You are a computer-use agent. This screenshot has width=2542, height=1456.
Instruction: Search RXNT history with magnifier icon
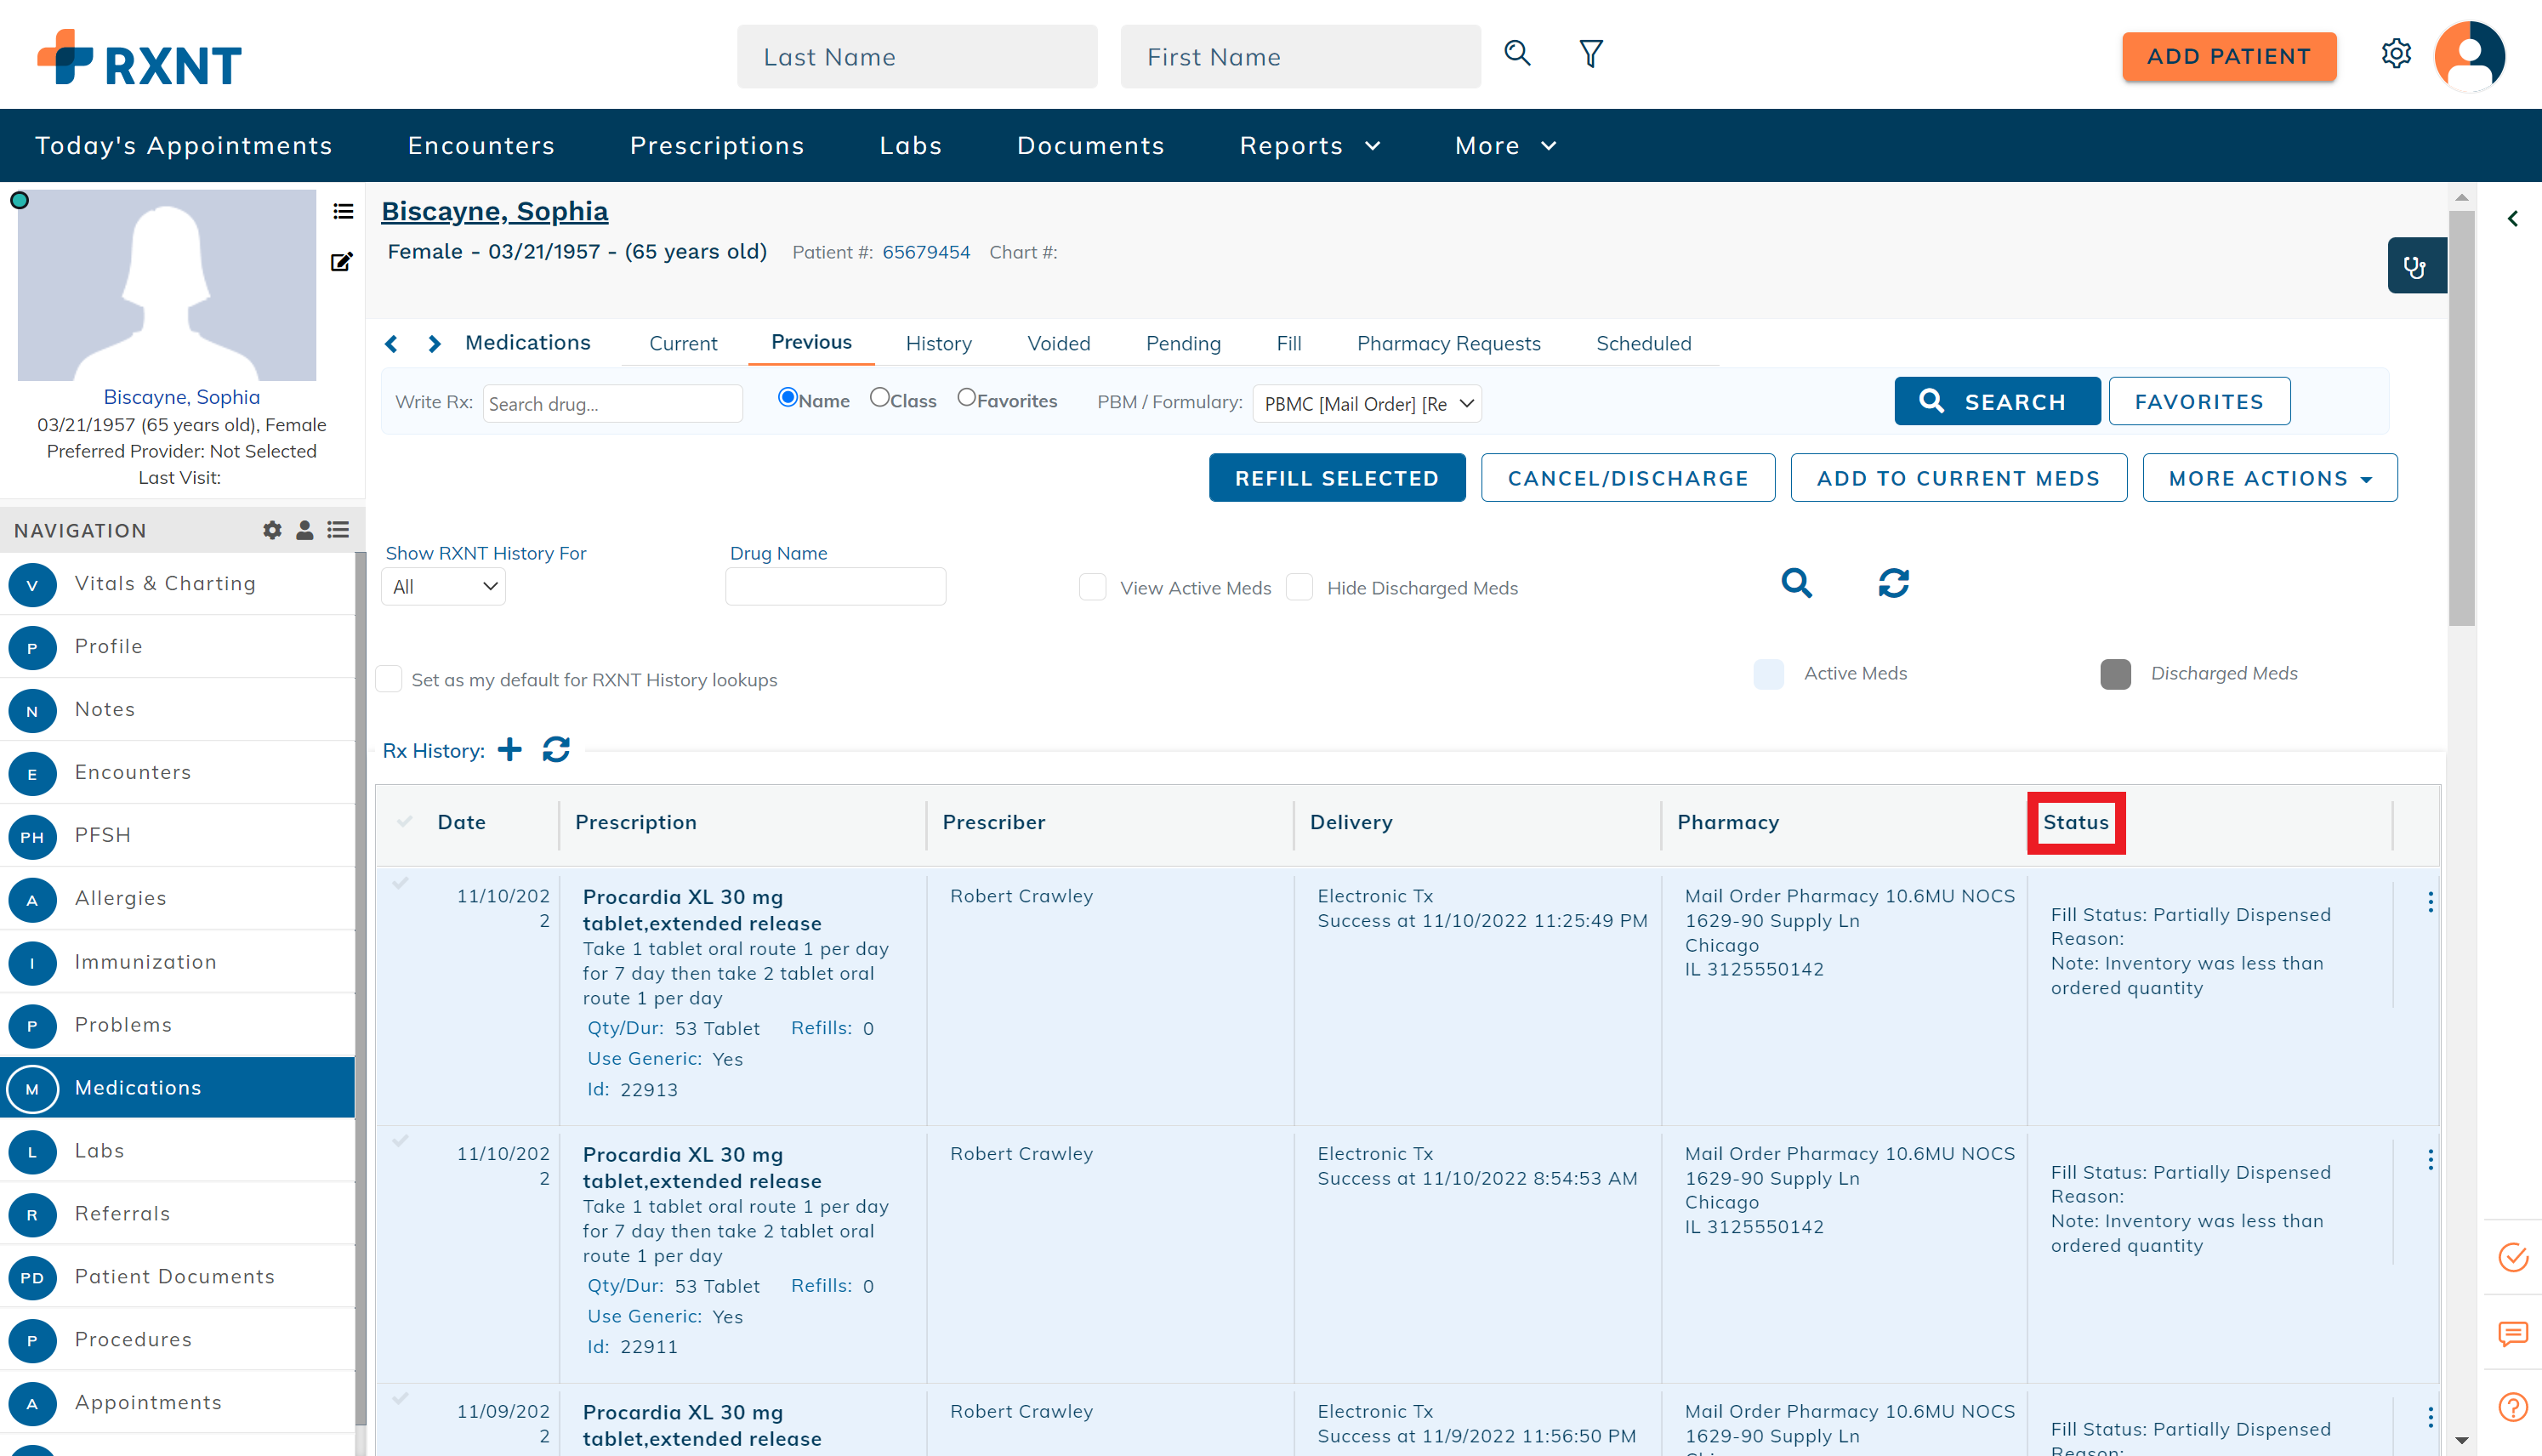(x=1796, y=583)
